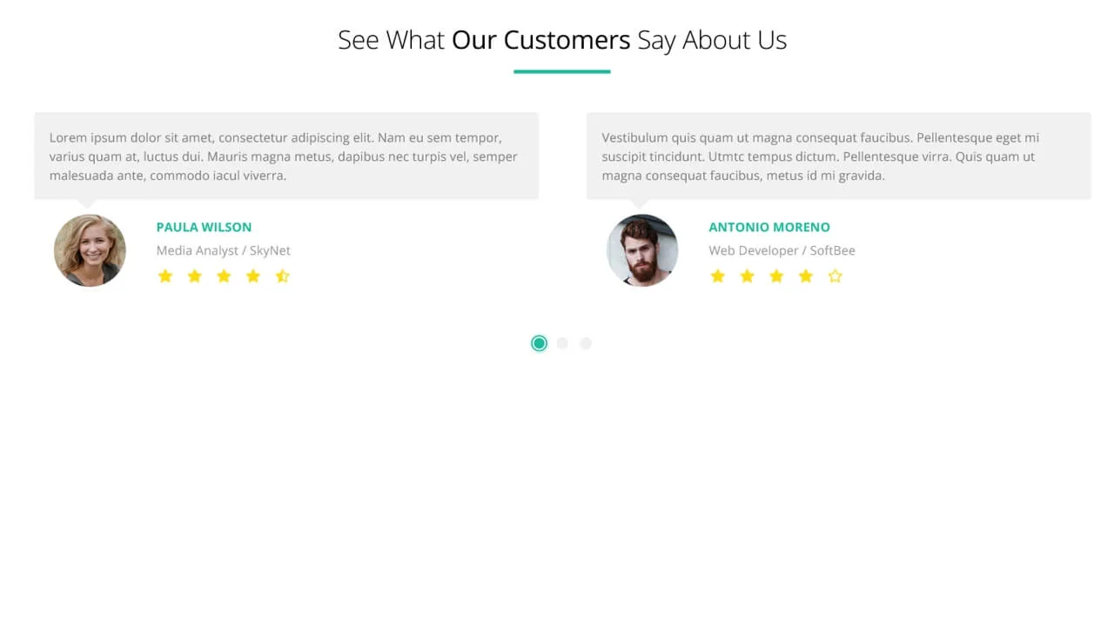Click the text Web Developer / SoftBee
The image size is (1114, 626).
pos(782,250)
